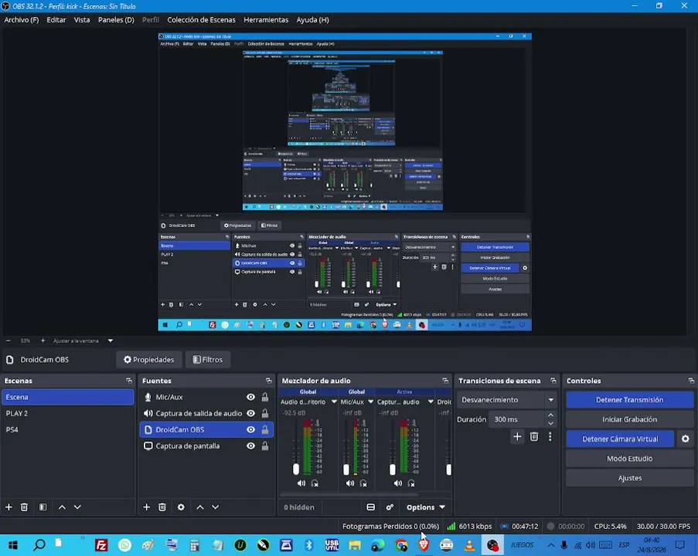Image resolution: width=698 pixels, height=556 pixels.
Task: Open Windows Start menu
Action: tap(13, 545)
